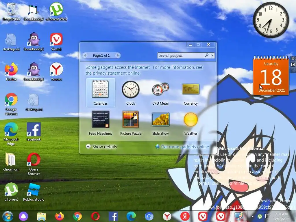
Task: Select the Feed Headlines gadget
Action: (x=100, y=123)
